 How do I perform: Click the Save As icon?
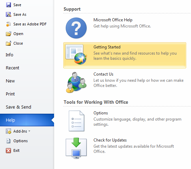pyautogui.click(x=9, y=14)
